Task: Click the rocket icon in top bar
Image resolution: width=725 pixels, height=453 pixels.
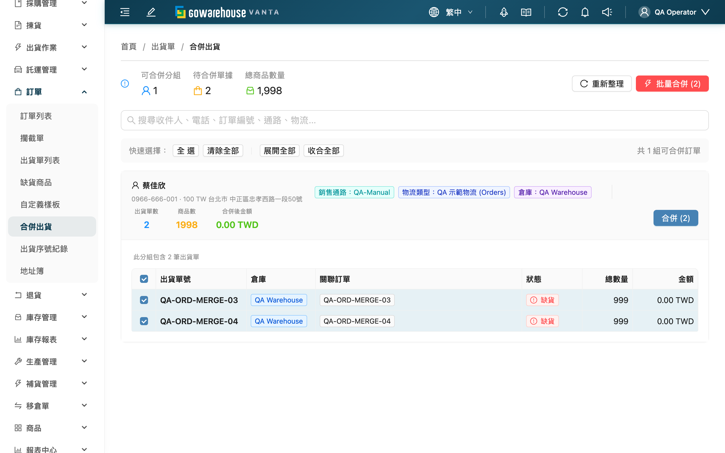Action: coord(504,12)
